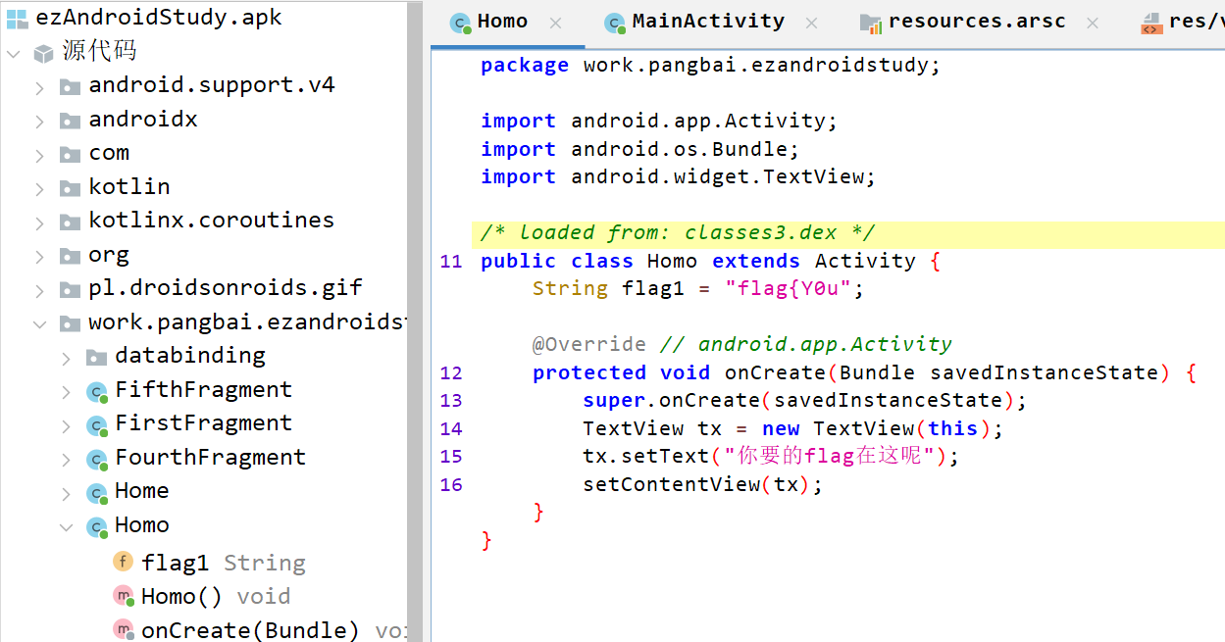This screenshot has height=642, width=1225.
Task: Click the flag1 field icon
Action: coord(123,563)
